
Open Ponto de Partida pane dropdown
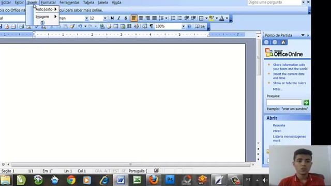pyautogui.click(x=303, y=35)
